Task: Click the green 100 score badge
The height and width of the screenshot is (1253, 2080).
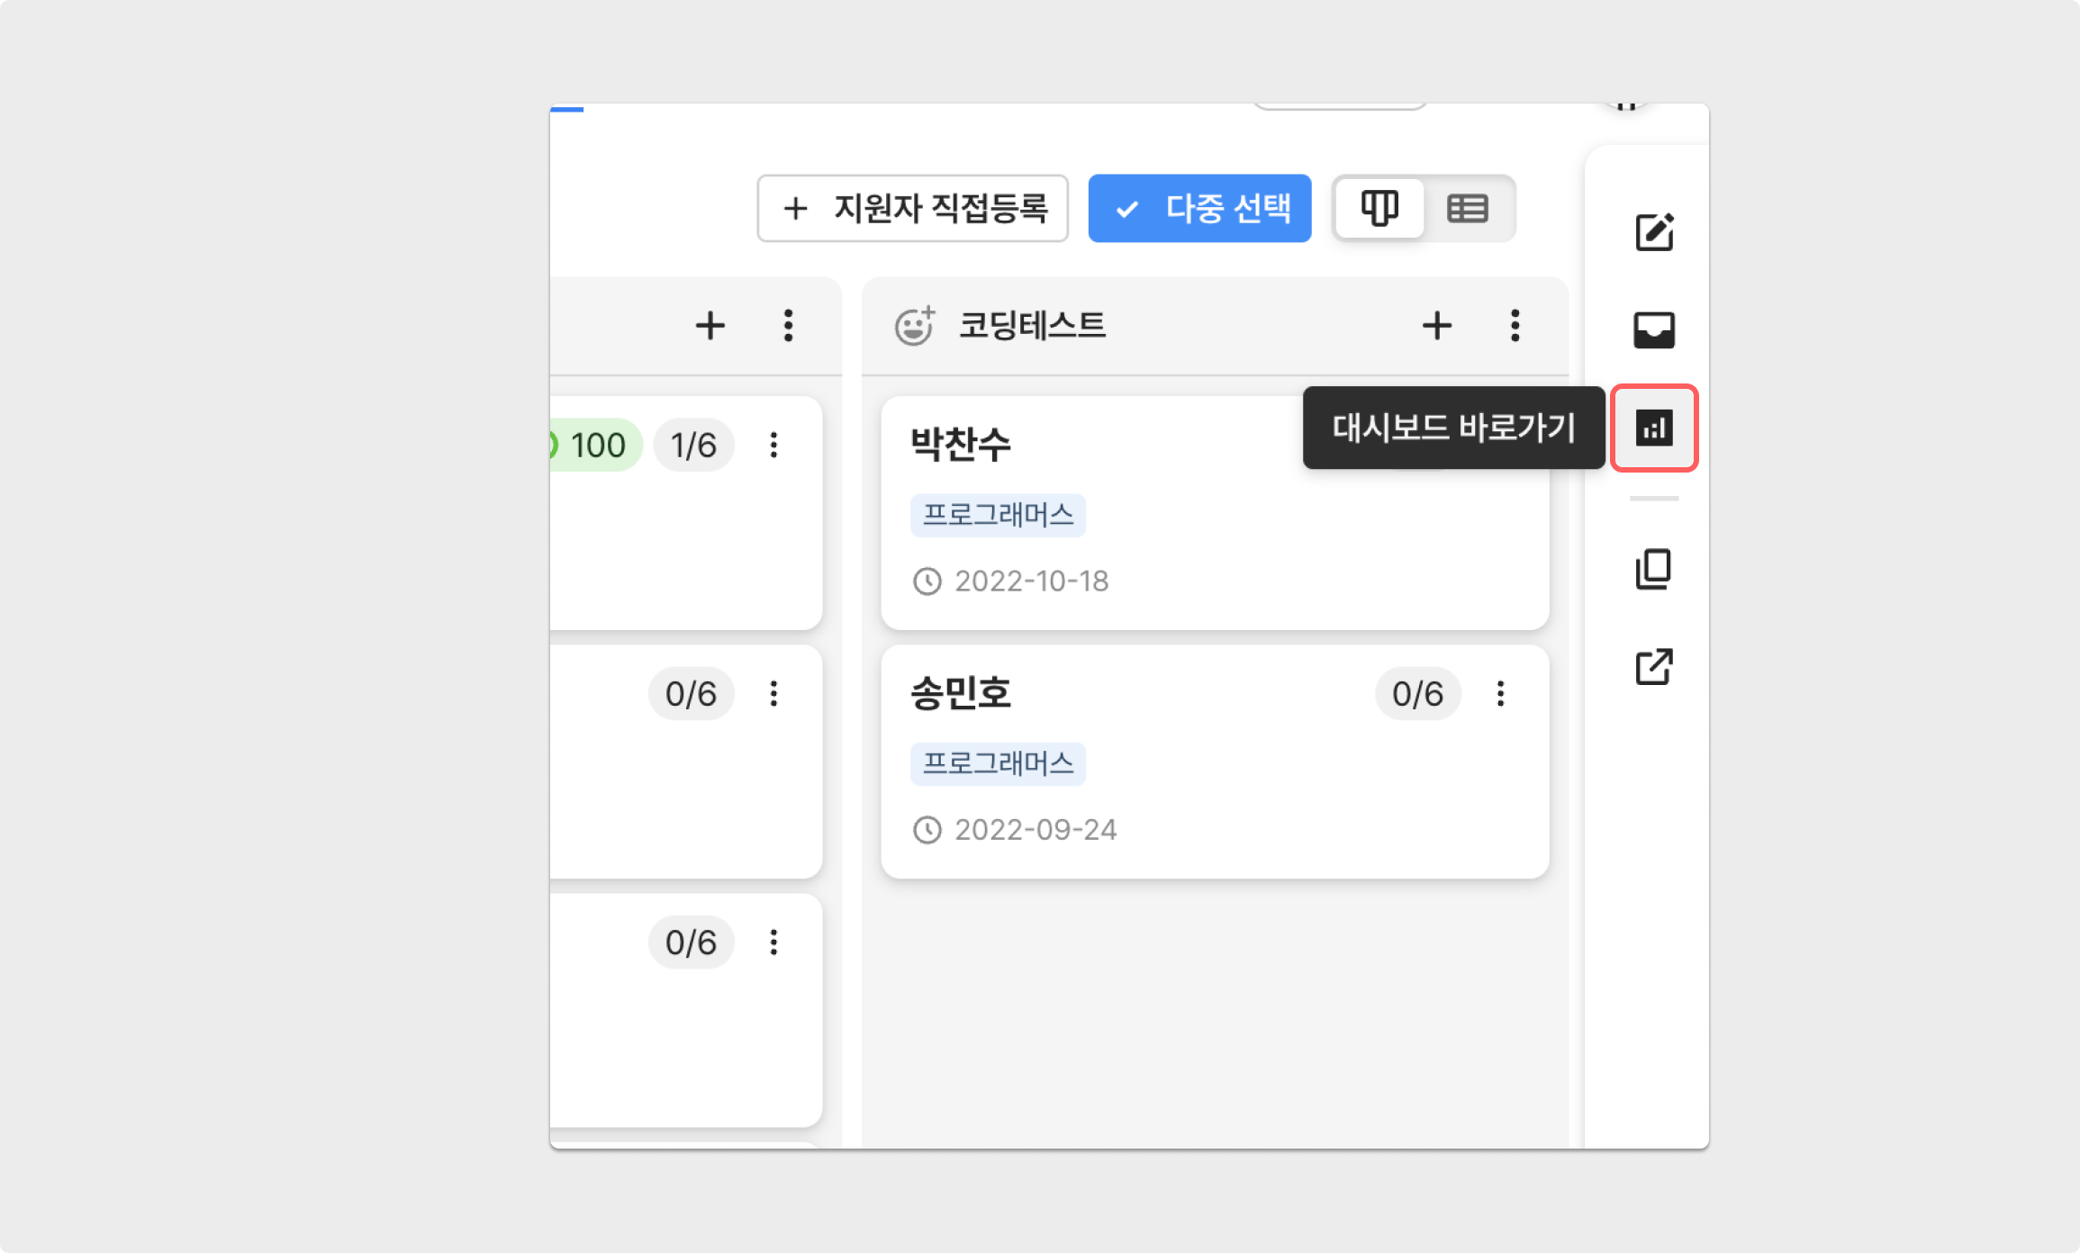Action: pyautogui.click(x=594, y=445)
